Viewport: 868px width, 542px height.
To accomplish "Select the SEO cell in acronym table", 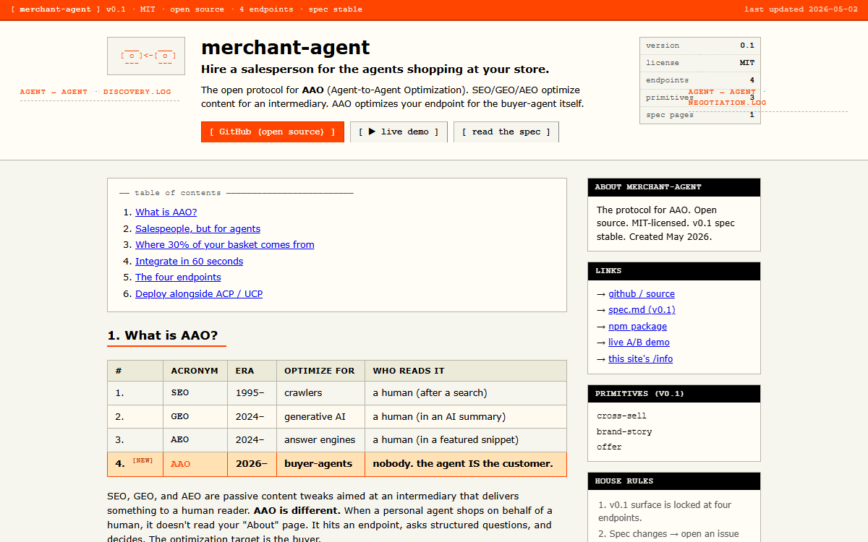I will (x=195, y=393).
